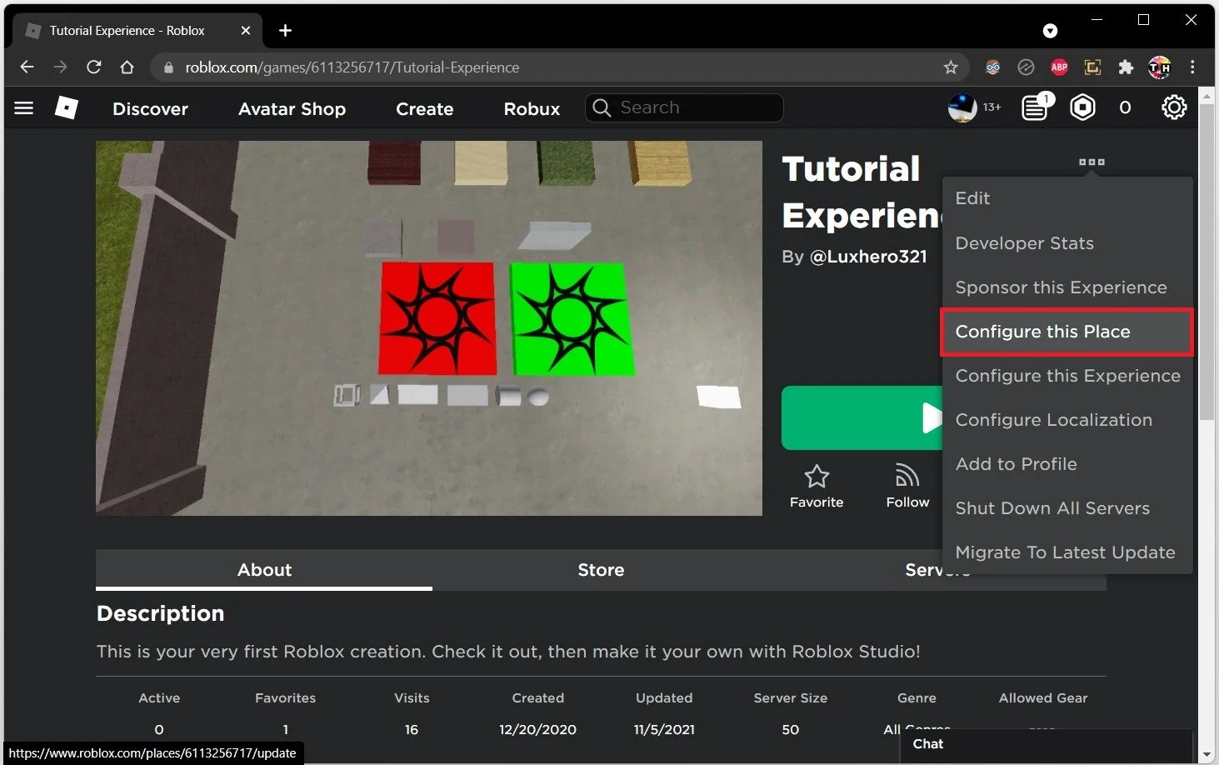Click the experience preview thumbnail image
The width and height of the screenshot is (1219, 765).
click(x=429, y=327)
